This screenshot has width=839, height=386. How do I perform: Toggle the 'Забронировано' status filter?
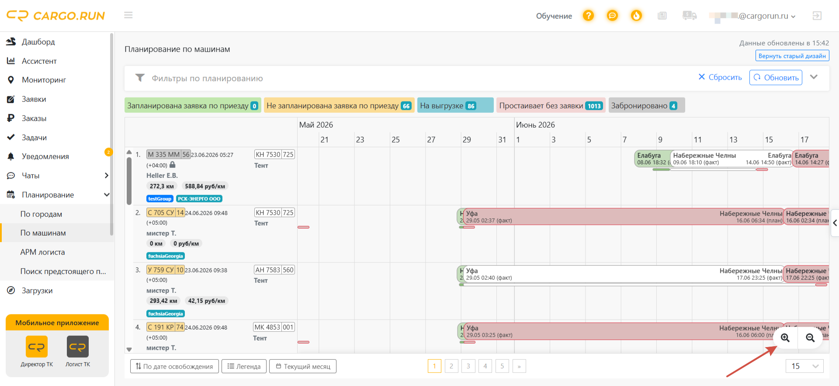pos(646,105)
